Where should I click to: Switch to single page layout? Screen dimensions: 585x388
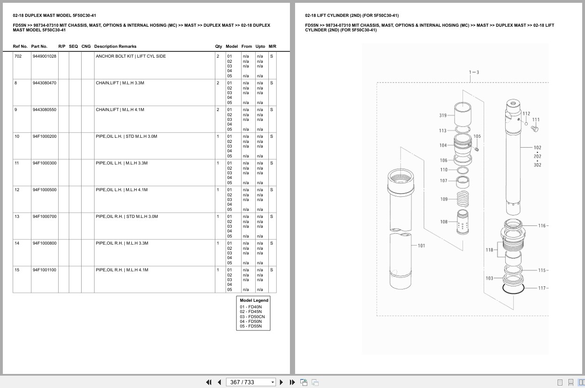point(560,382)
